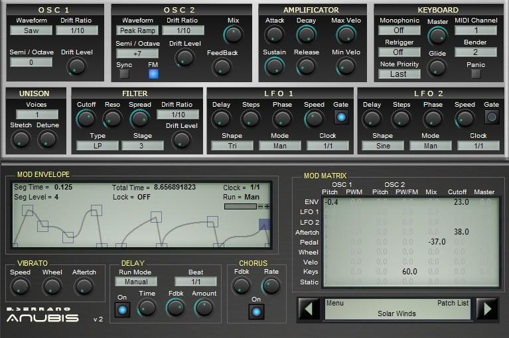Toggle the LFO 1 Gate button
Image resolution: width=509 pixels, height=338 pixels.
[341, 117]
